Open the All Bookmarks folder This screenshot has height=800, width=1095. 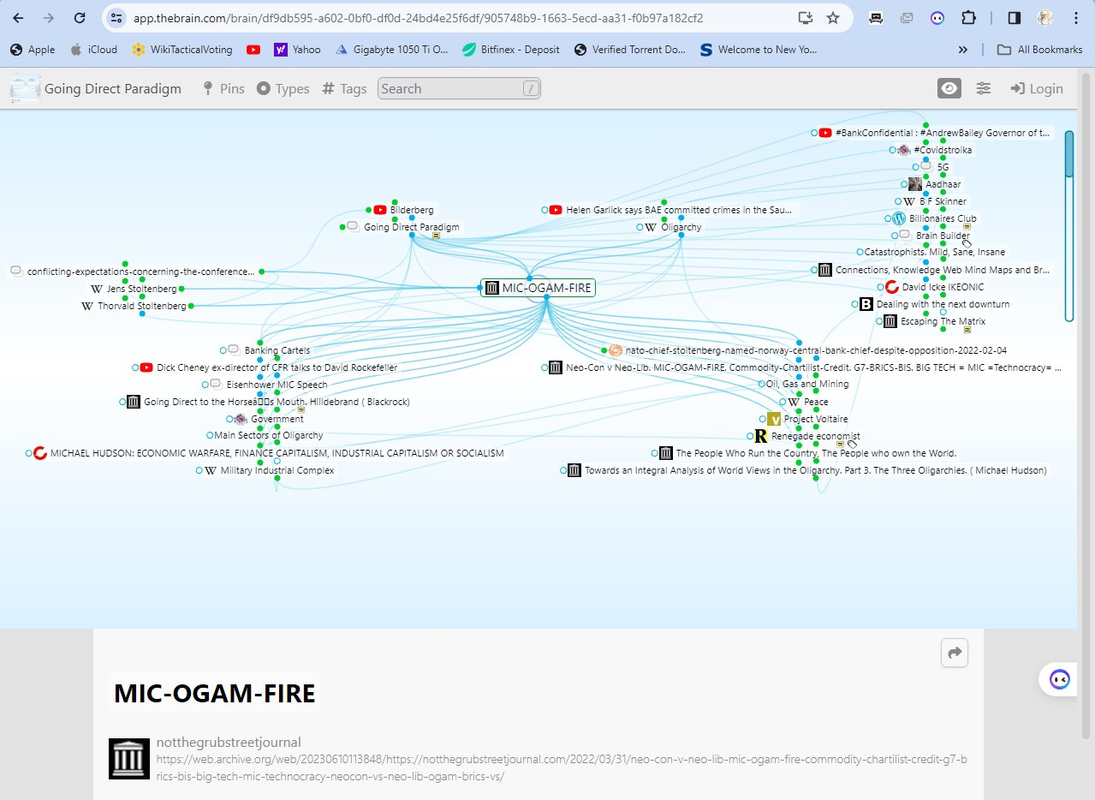coord(1040,50)
